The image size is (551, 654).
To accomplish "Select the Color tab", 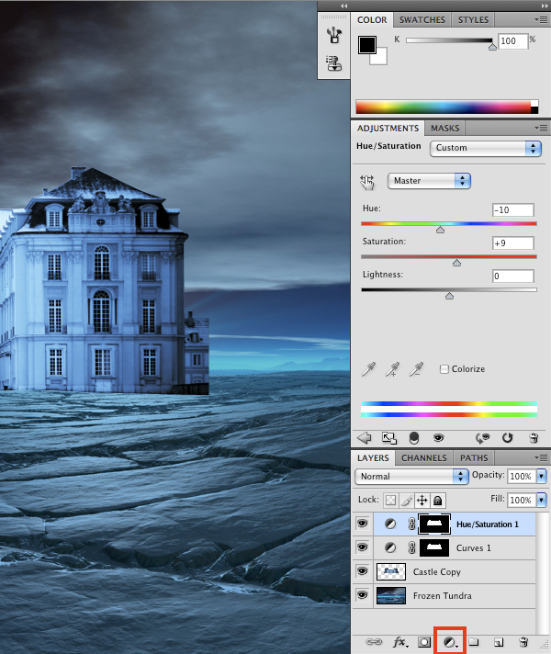I will coord(372,19).
